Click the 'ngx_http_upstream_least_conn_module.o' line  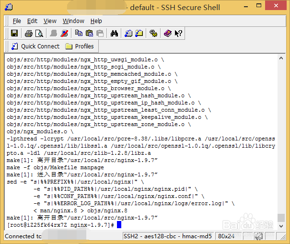tap(109, 110)
